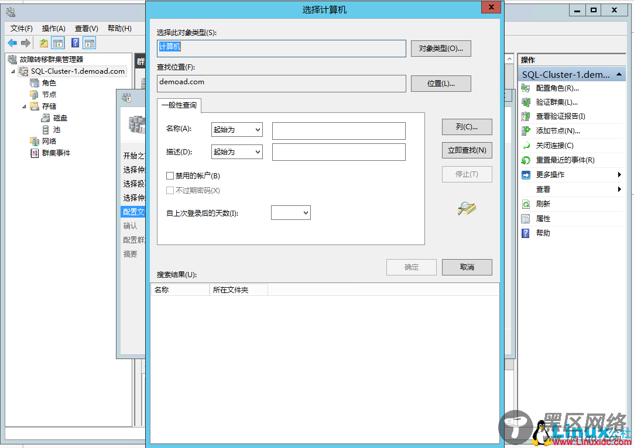Click the 角色 node icon
Viewport: 634px width, 448px height.
pyautogui.click(x=35, y=83)
